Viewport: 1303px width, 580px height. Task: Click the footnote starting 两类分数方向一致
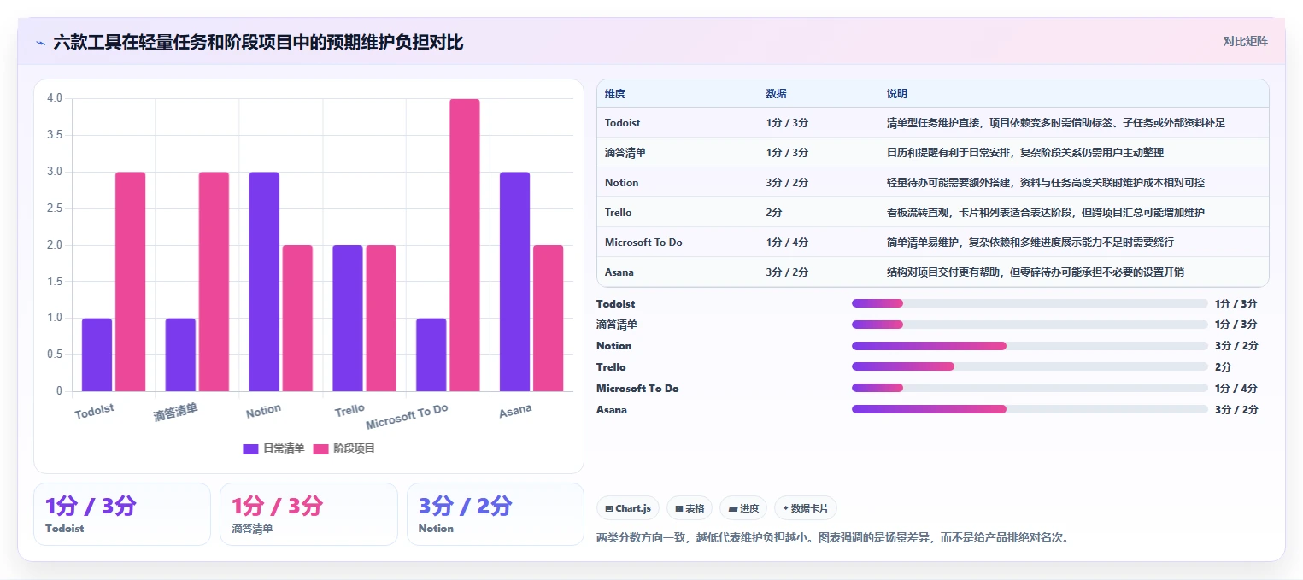832,538
